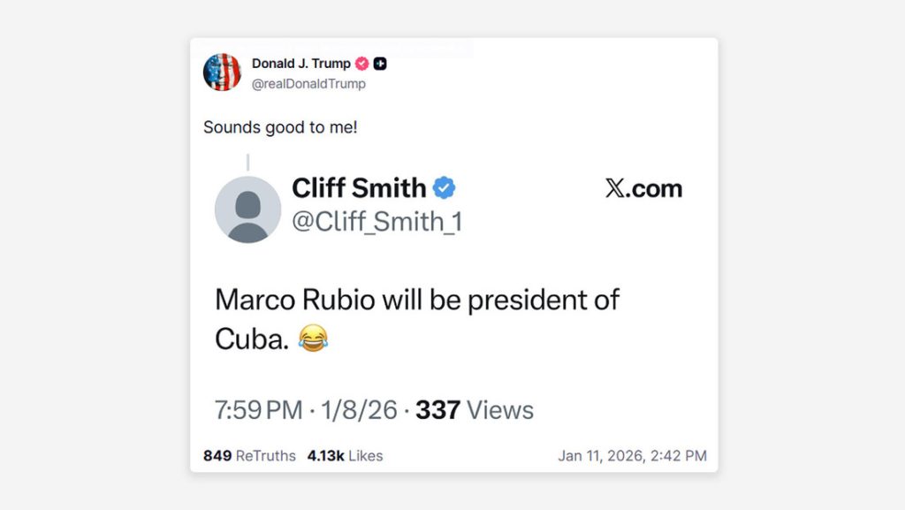Click the black plus badge icon

pyautogui.click(x=380, y=64)
